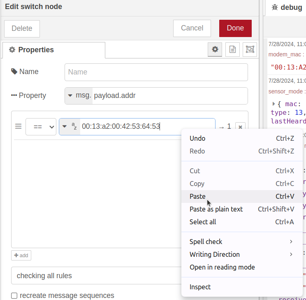
Task: Click the Cancel button
Action: pyautogui.click(x=192, y=28)
